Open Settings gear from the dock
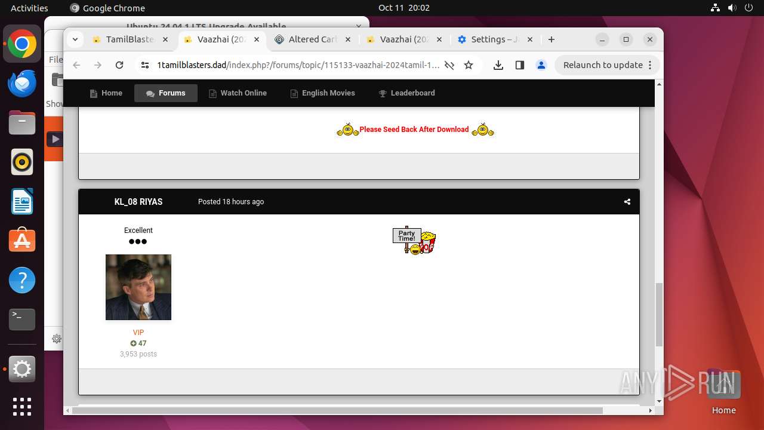Image resolution: width=764 pixels, height=430 pixels. click(22, 369)
